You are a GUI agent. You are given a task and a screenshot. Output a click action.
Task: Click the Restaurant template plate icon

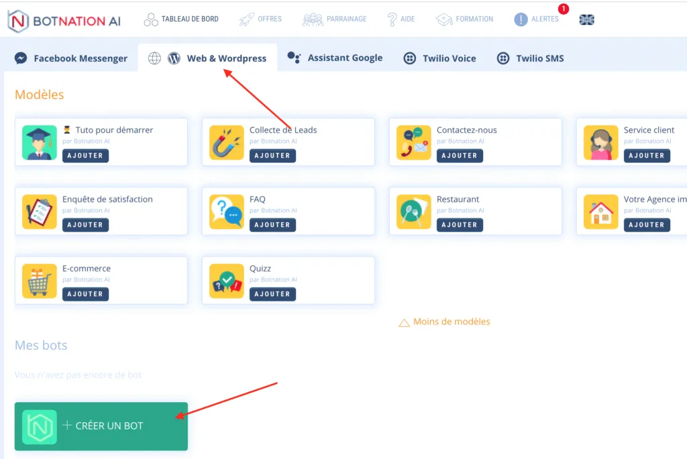pyautogui.click(x=414, y=212)
